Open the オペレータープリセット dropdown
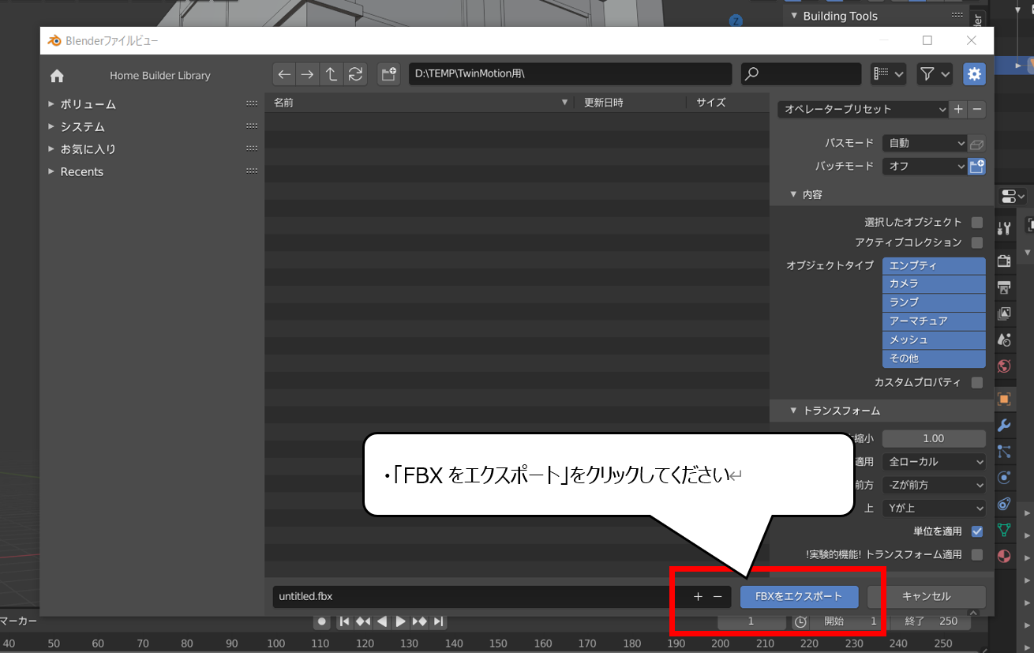1034x653 pixels. (863, 110)
